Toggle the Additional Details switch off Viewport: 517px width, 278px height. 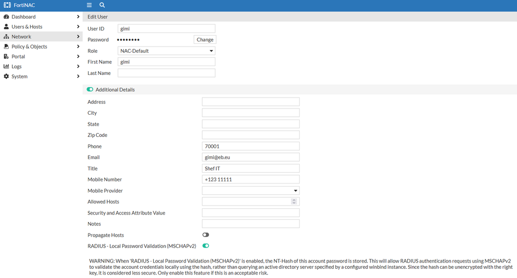(90, 90)
